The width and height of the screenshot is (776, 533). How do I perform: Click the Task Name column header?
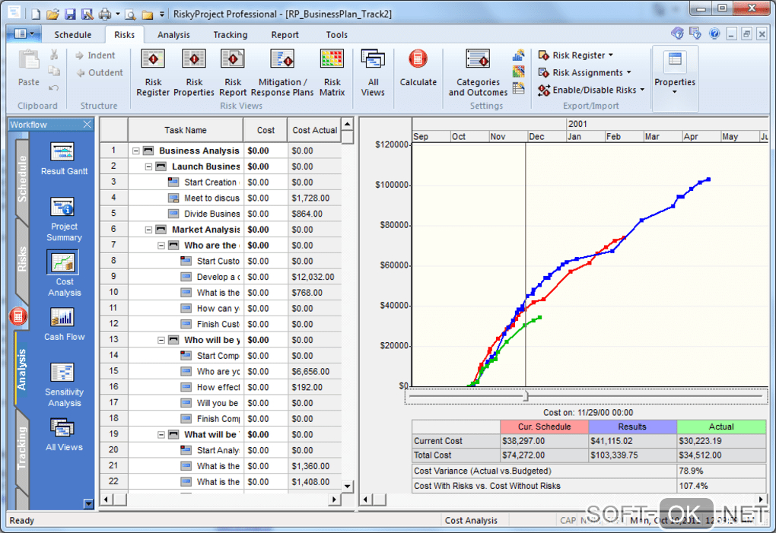click(x=186, y=130)
